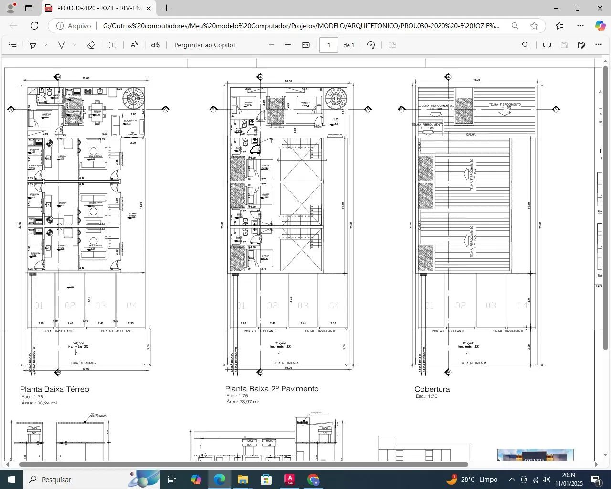Image resolution: width=611 pixels, height=489 pixels.
Task: Click the Planta Baixa 2º Pavimento title
Action: coord(272,389)
